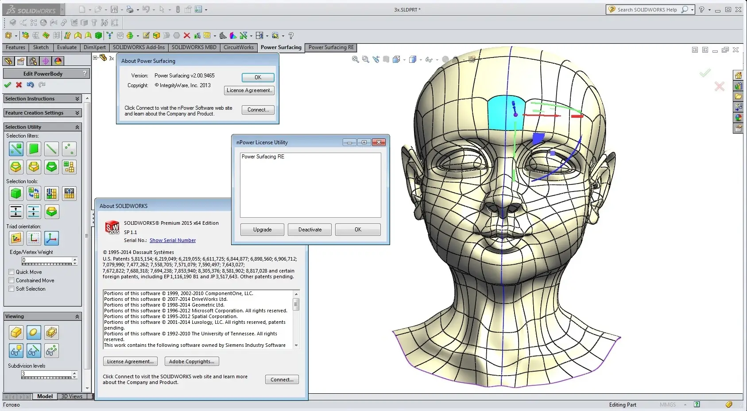Collapse the Viewing section

click(x=43, y=316)
